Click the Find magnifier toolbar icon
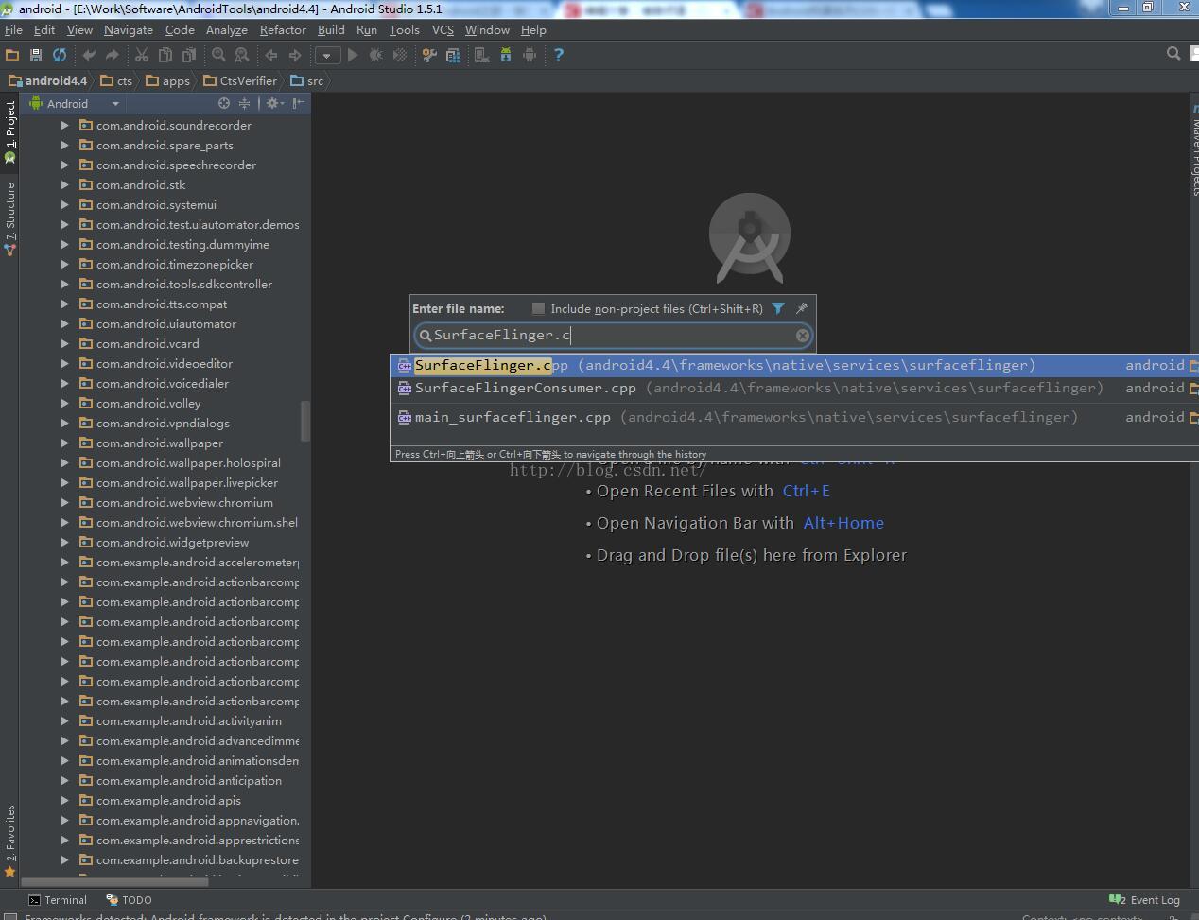Screen dimensions: 1199x920 [218, 55]
